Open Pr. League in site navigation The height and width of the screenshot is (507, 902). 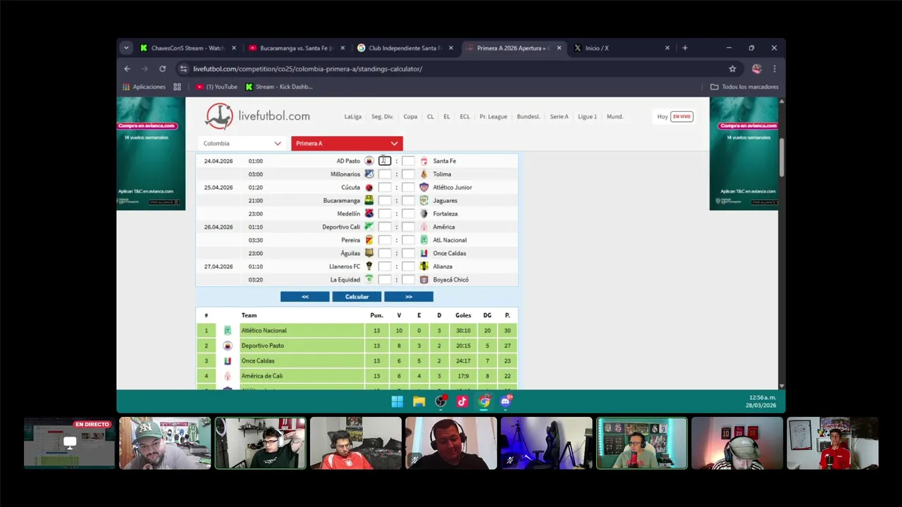pyautogui.click(x=493, y=117)
